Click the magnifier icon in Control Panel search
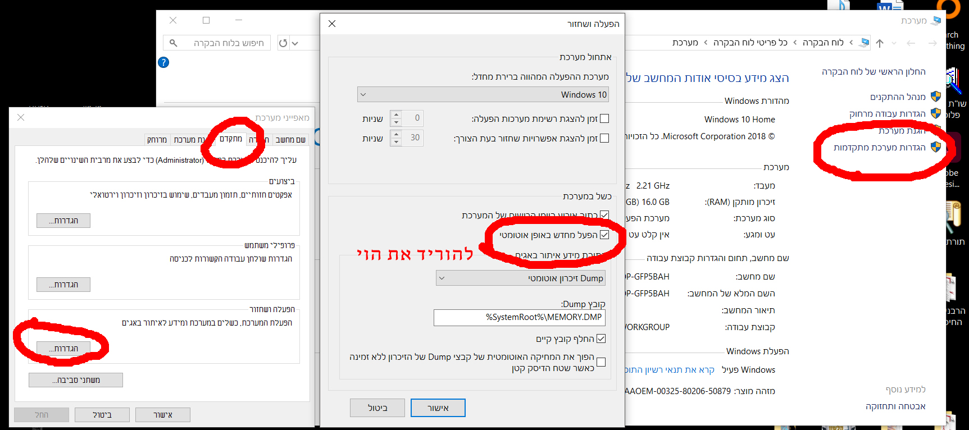The image size is (969, 430). tap(173, 43)
